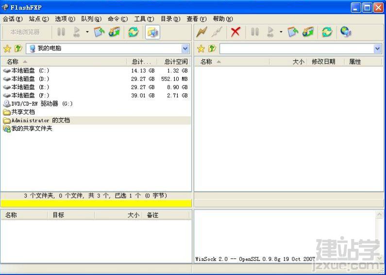This screenshot has width=386, height=275.
Task: Click the globe switch to FTP browser icon
Action: [x=346, y=32]
